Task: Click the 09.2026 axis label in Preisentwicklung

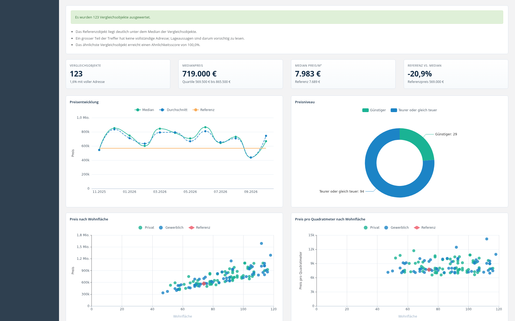Action: 251,192
